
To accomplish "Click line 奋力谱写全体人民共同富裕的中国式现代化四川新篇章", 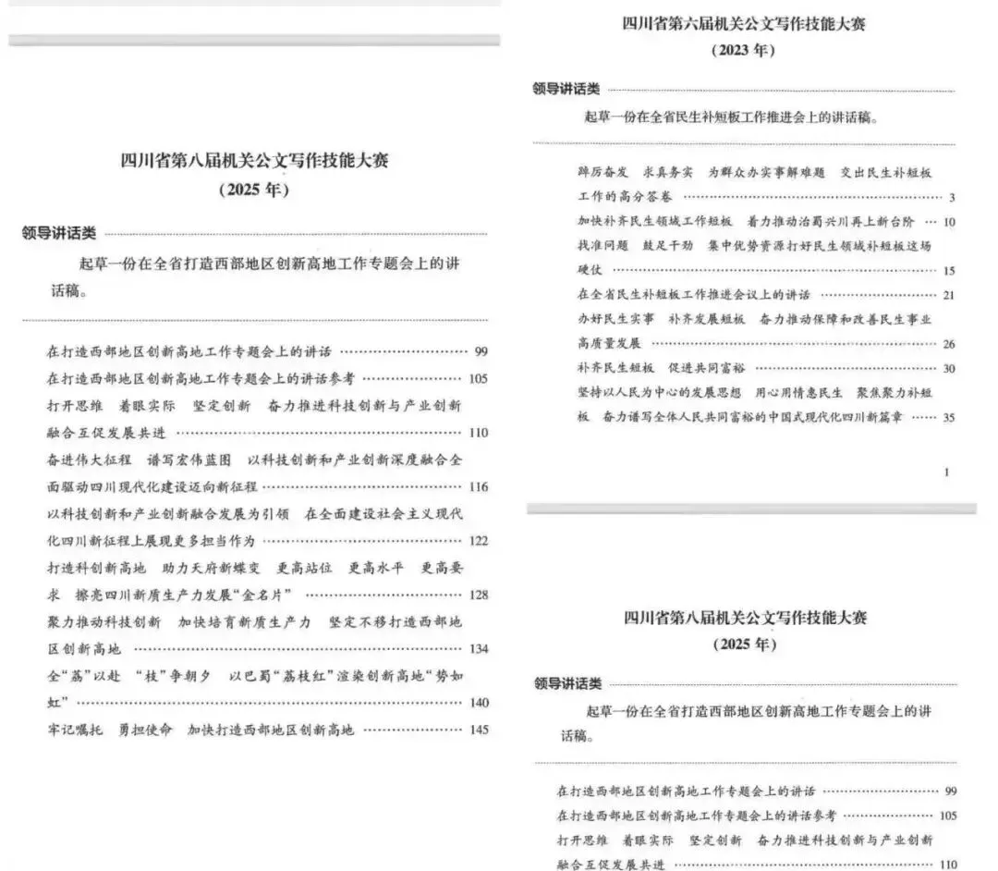I will 752,417.
